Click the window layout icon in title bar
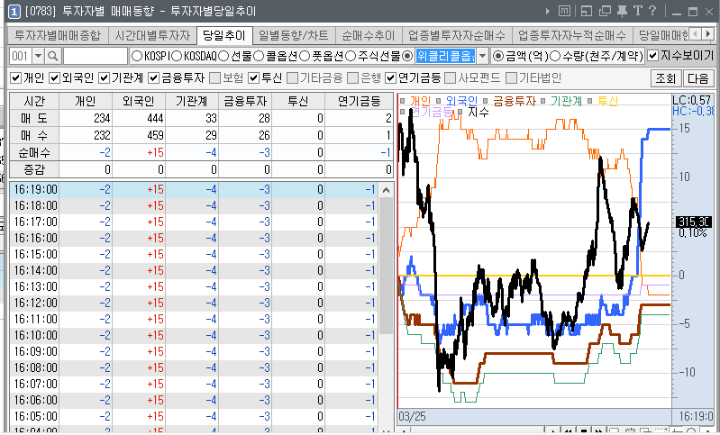The image size is (720, 435). coord(587,11)
